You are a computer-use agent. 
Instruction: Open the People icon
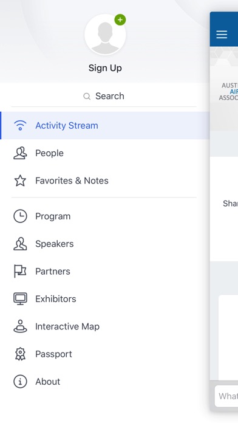(20, 153)
